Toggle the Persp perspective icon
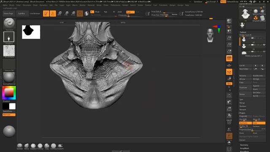This screenshot has height=152, width=270. pos(229,58)
